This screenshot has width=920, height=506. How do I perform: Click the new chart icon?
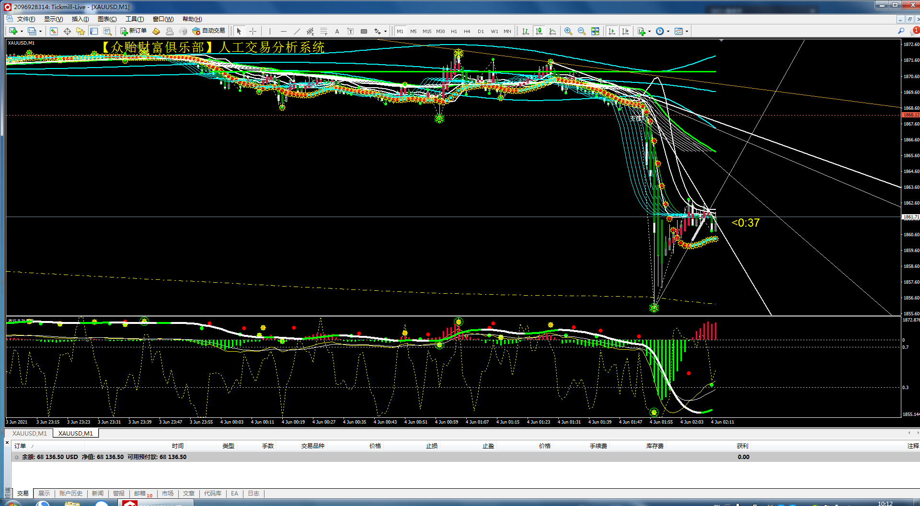pos(13,31)
